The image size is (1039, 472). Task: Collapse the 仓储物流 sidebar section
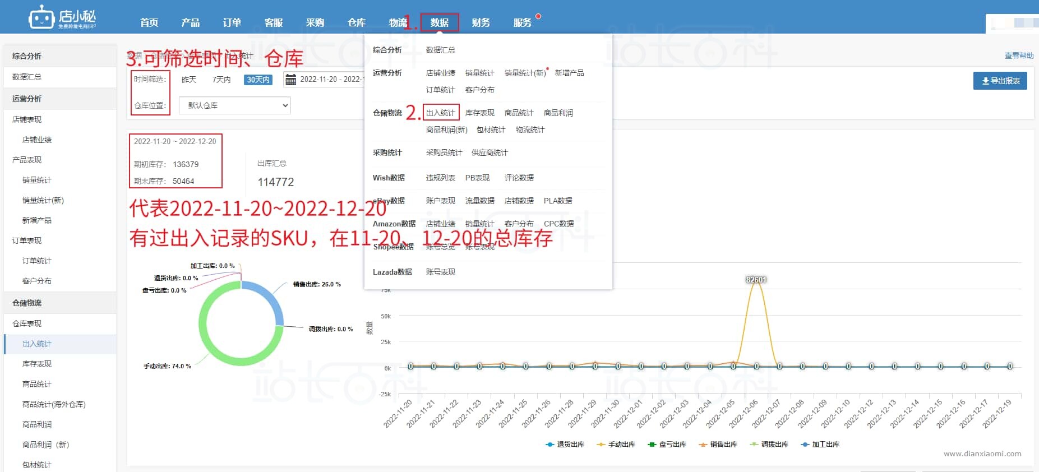tap(27, 303)
